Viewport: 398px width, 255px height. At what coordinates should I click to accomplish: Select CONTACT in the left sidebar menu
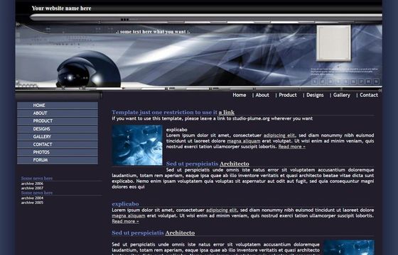coord(58,144)
